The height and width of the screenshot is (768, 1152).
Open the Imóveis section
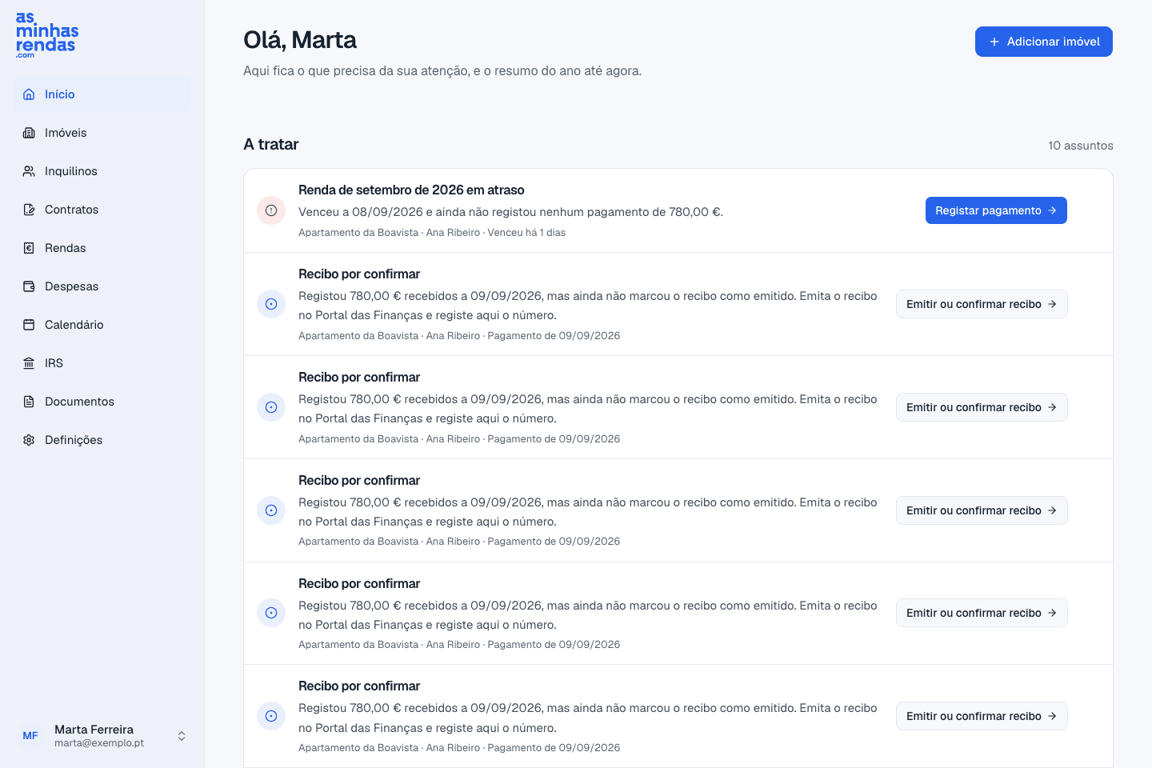tap(102, 133)
